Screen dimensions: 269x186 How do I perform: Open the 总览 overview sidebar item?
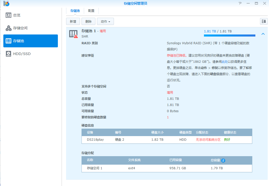(x=31, y=15)
